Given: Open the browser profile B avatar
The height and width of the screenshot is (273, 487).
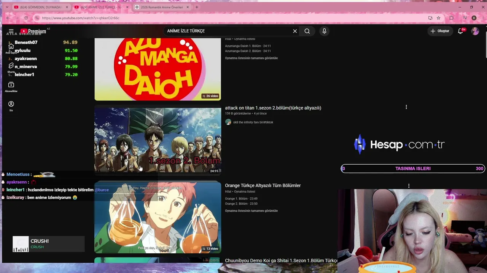Looking at the screenshot, I should 474,18.
